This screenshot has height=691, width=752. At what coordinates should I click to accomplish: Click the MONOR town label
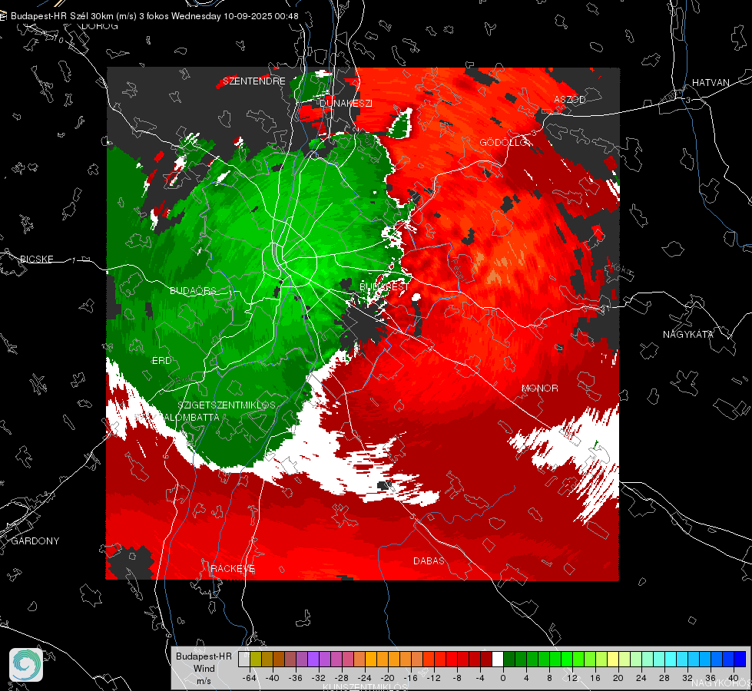coord(539,388)
